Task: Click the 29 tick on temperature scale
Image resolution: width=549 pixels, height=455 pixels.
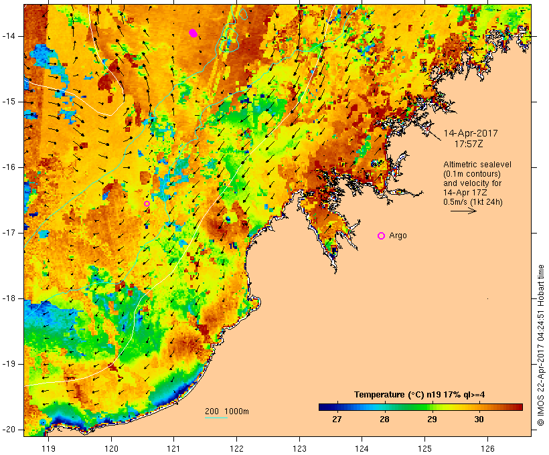Action: click(x=432, y=420)
